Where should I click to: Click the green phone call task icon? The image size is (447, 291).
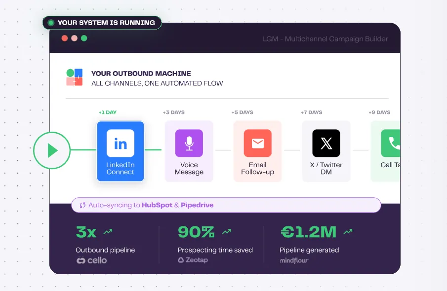coord(391,143)
